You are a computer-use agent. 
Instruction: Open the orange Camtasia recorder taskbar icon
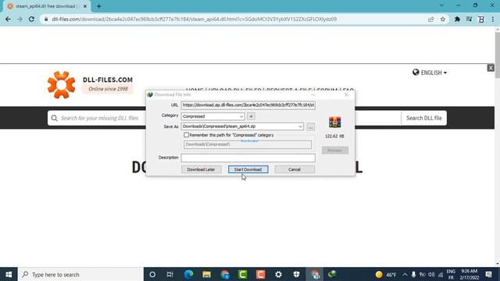[x=260, y=274]
